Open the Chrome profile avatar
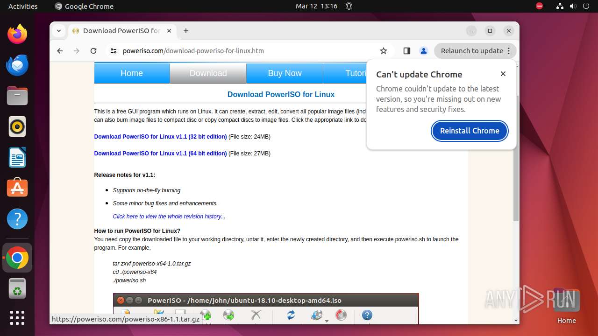This screenshot has width=598, height=336. tap(424, 51)
